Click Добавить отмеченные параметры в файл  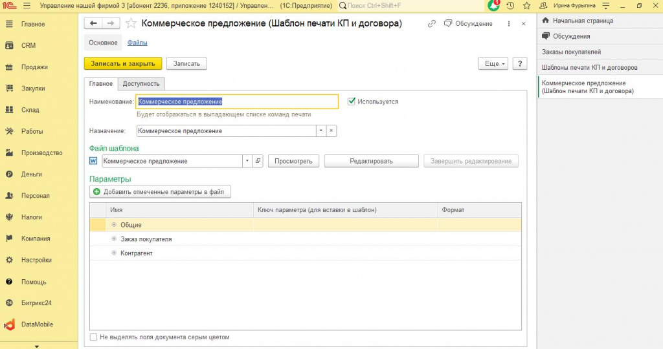point(160,191)
